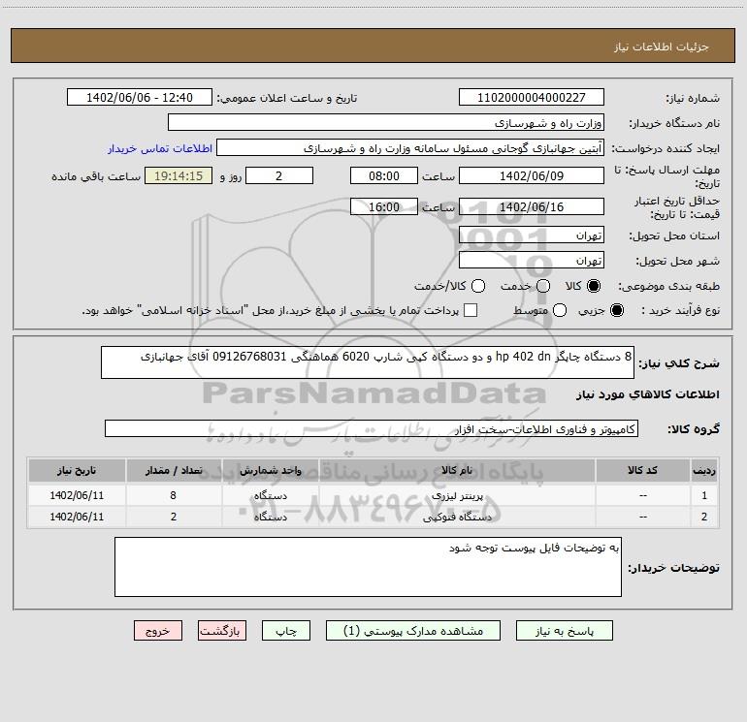This screenshot has height=722, width=747.
Task: Click the تاریخ نیاز column header
Action: 77,470
